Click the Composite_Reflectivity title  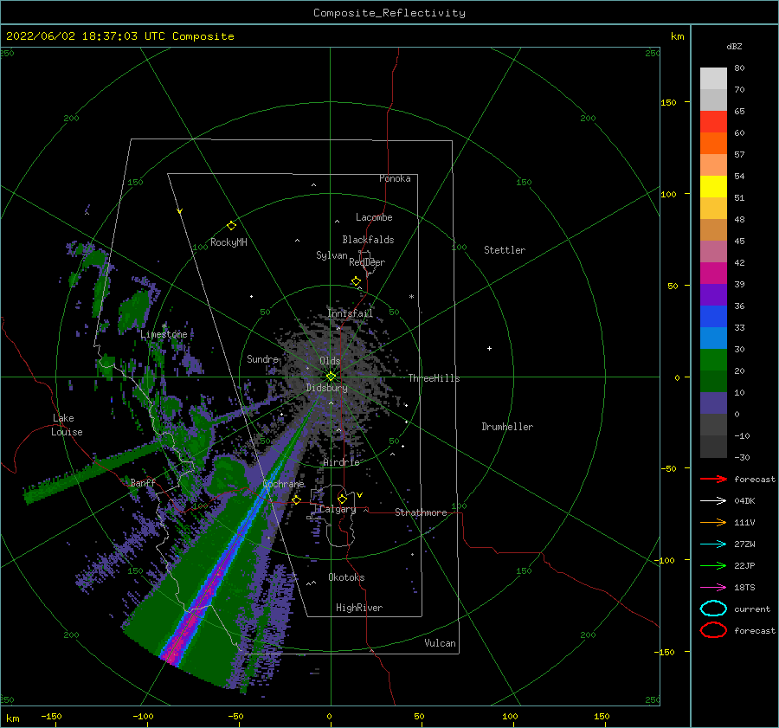coord(389,13)
